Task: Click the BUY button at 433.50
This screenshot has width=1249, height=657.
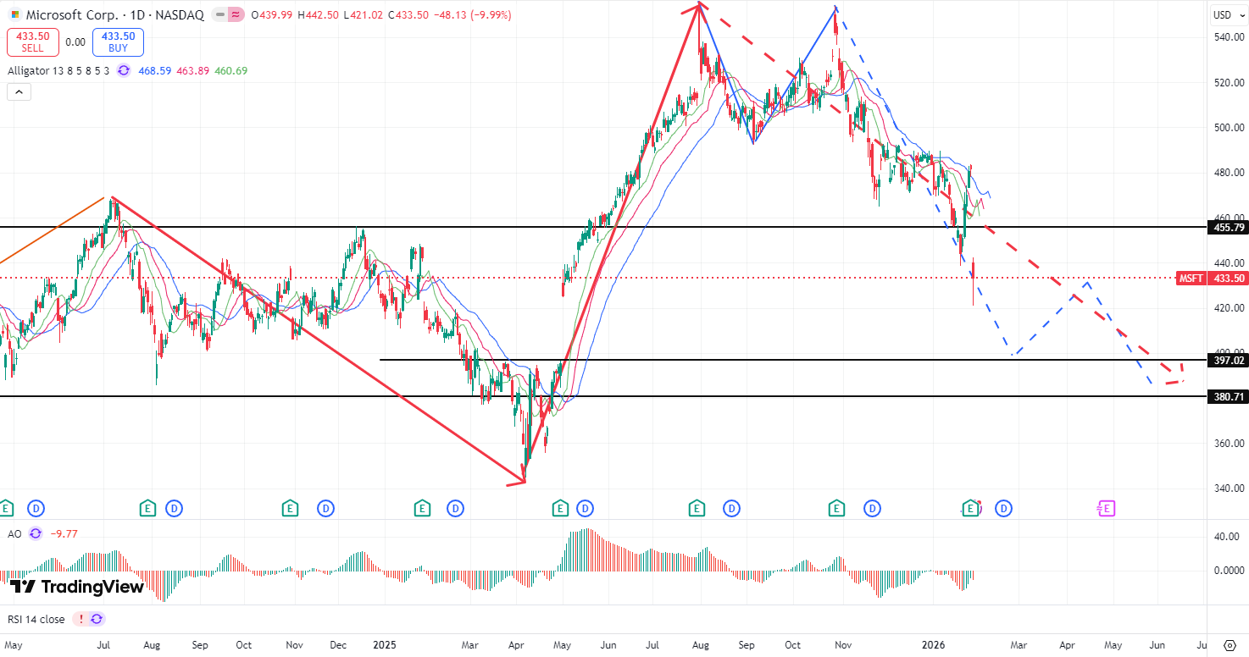Action: pos(118,41)
